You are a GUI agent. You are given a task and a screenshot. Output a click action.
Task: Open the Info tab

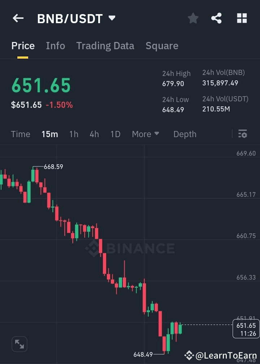pos(55,46)
